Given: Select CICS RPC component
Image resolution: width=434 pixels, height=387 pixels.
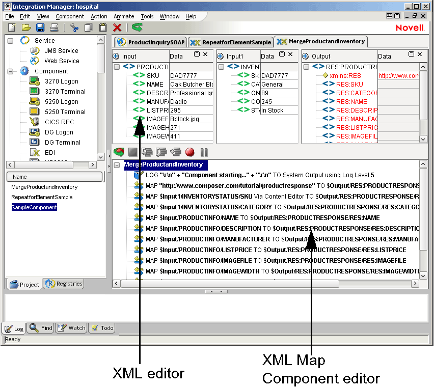Looking at the screenshot, I should tap(59, 122).
